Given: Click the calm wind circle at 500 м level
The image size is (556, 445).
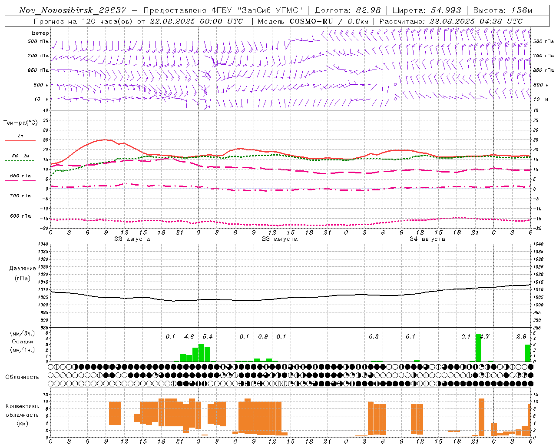Looking at the screenshot, I should (395, 84).
